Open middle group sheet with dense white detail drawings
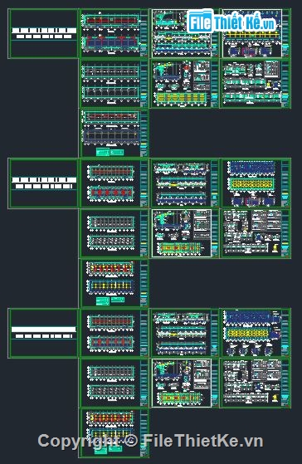 tap(256, 233)
